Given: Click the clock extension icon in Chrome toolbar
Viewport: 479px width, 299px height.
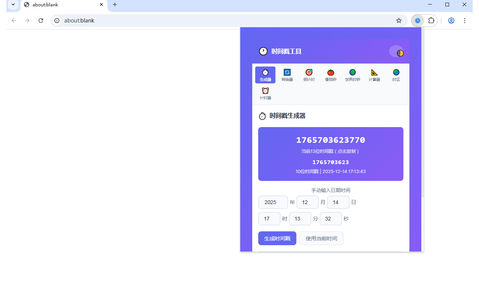Looking at the screenshot, I should click(417, 21).
